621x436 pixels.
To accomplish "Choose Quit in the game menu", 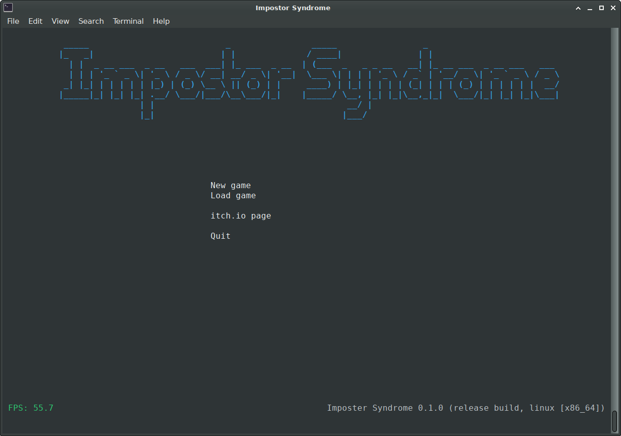I will (221, 236).
